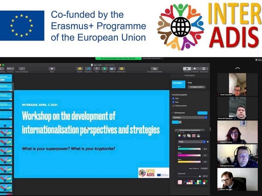Click the Deckkraft opacity slider

pyautogui.click(x=189, y=176)
